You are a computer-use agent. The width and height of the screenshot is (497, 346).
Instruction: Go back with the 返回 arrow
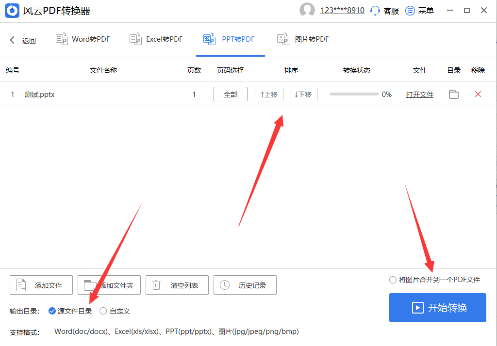click(x=22, y=40)
